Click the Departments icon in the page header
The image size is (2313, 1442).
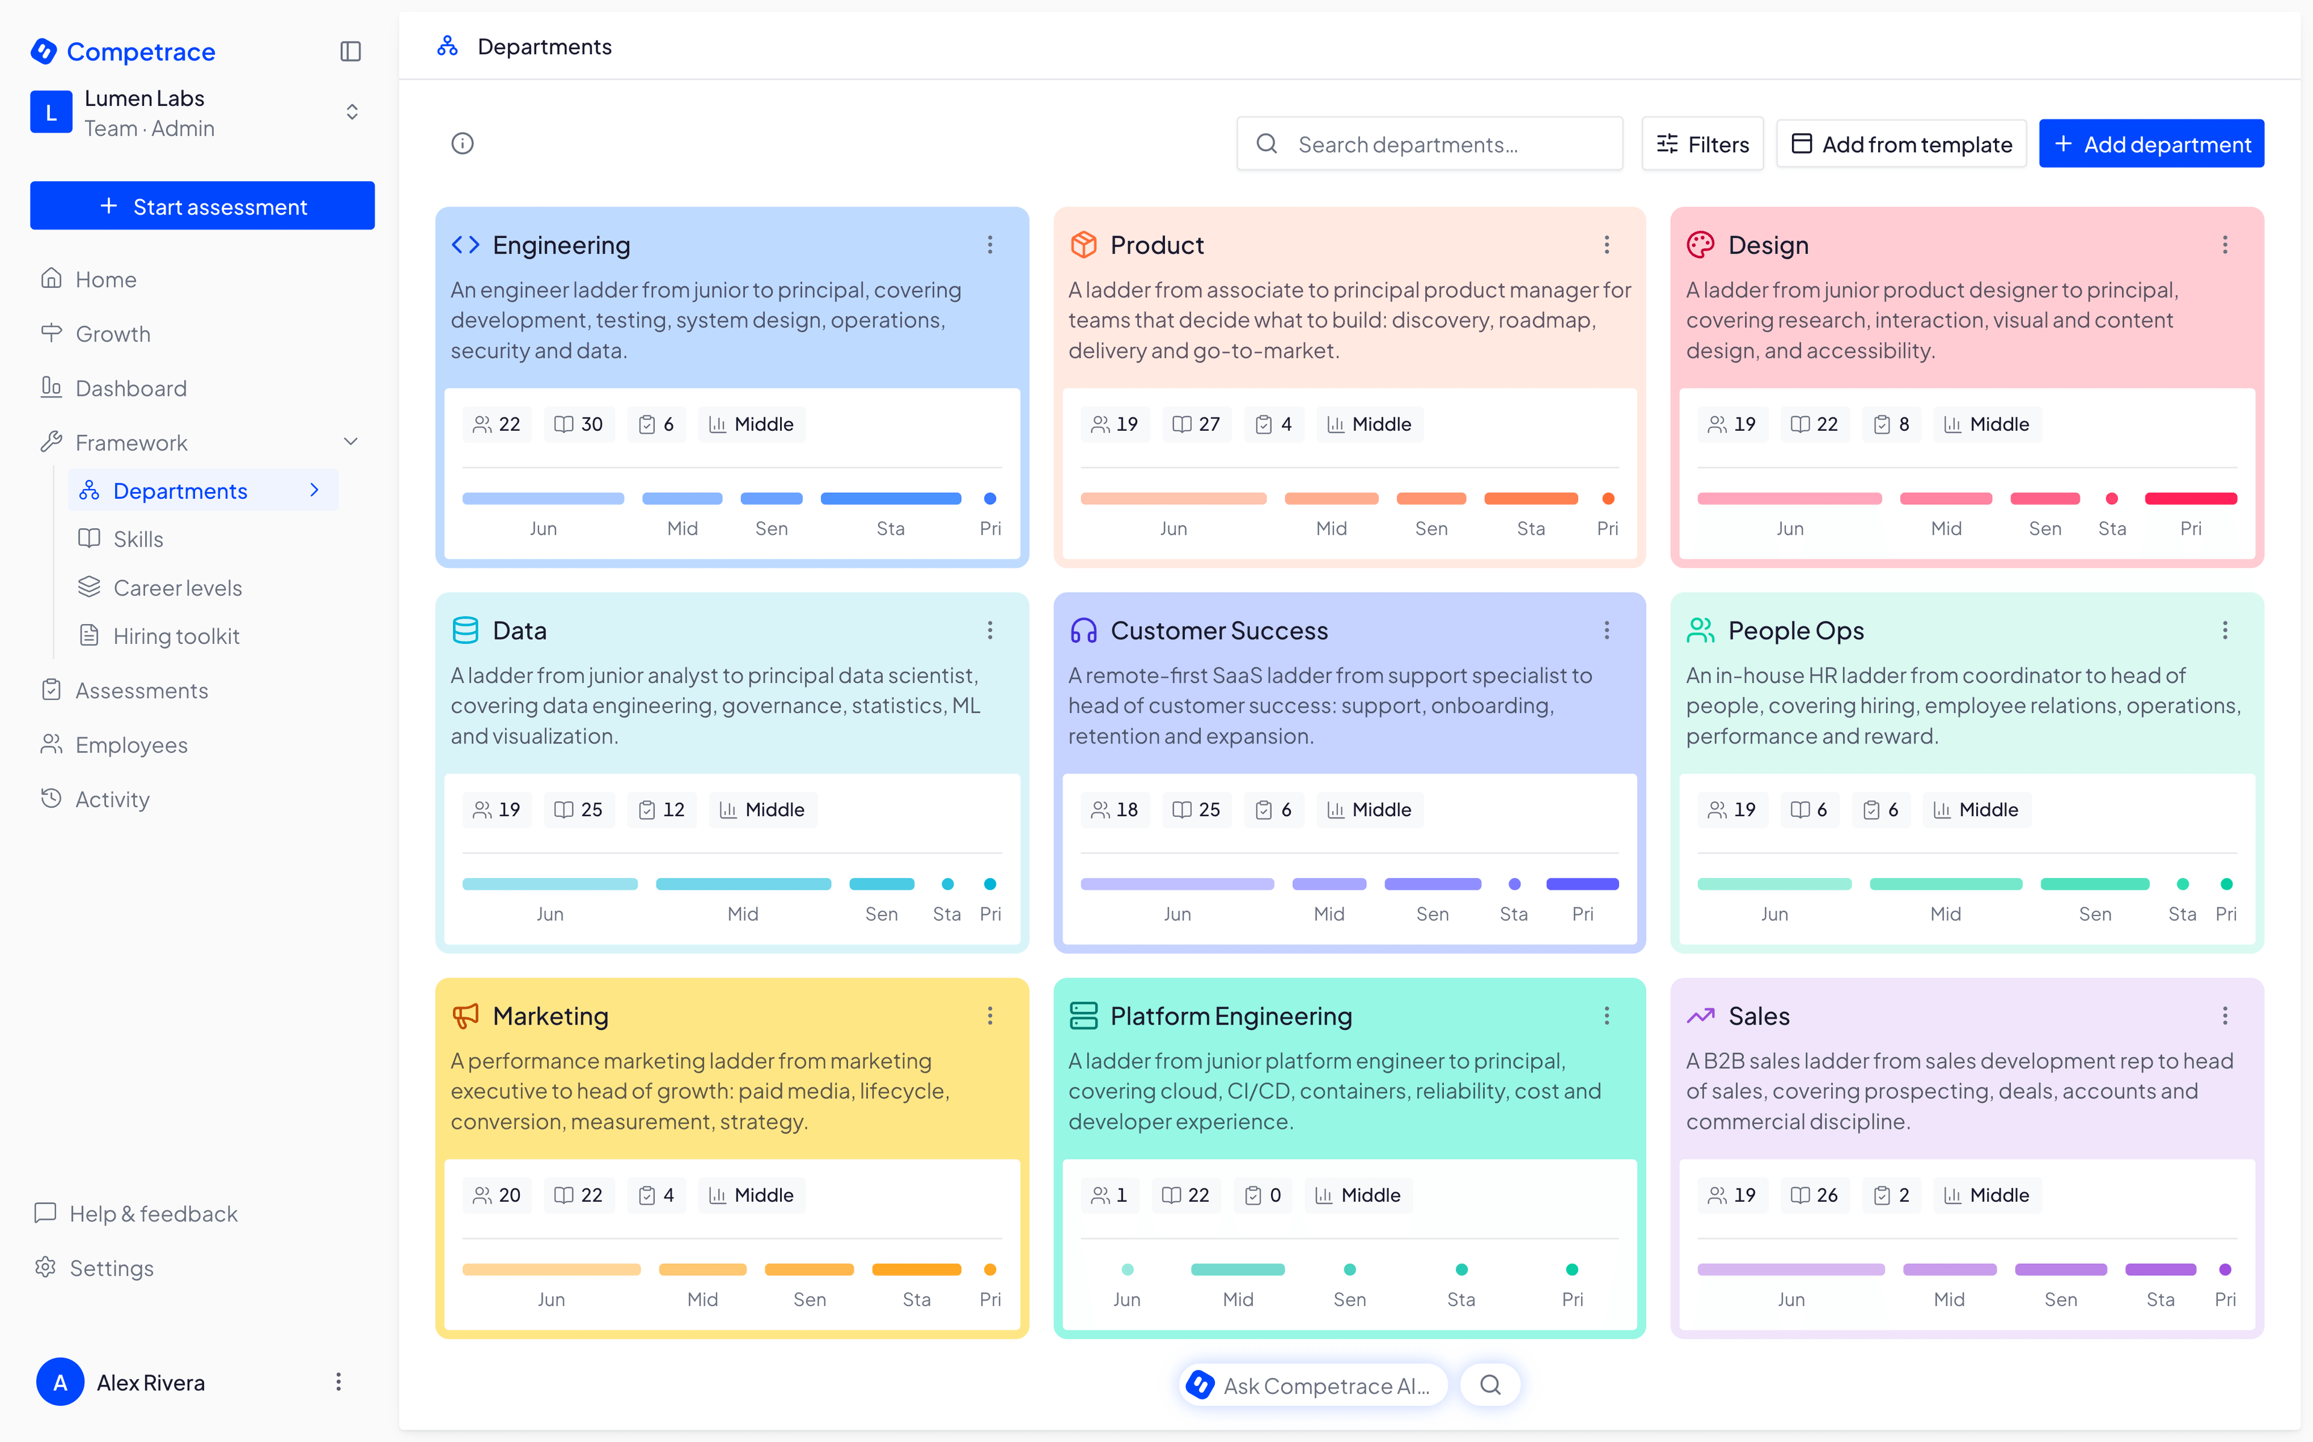(x=447, y=46)
